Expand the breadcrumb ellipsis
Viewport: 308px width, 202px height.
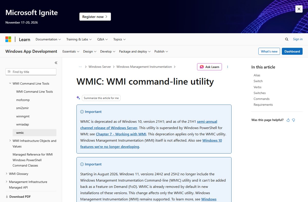click(x=80, y=67)
